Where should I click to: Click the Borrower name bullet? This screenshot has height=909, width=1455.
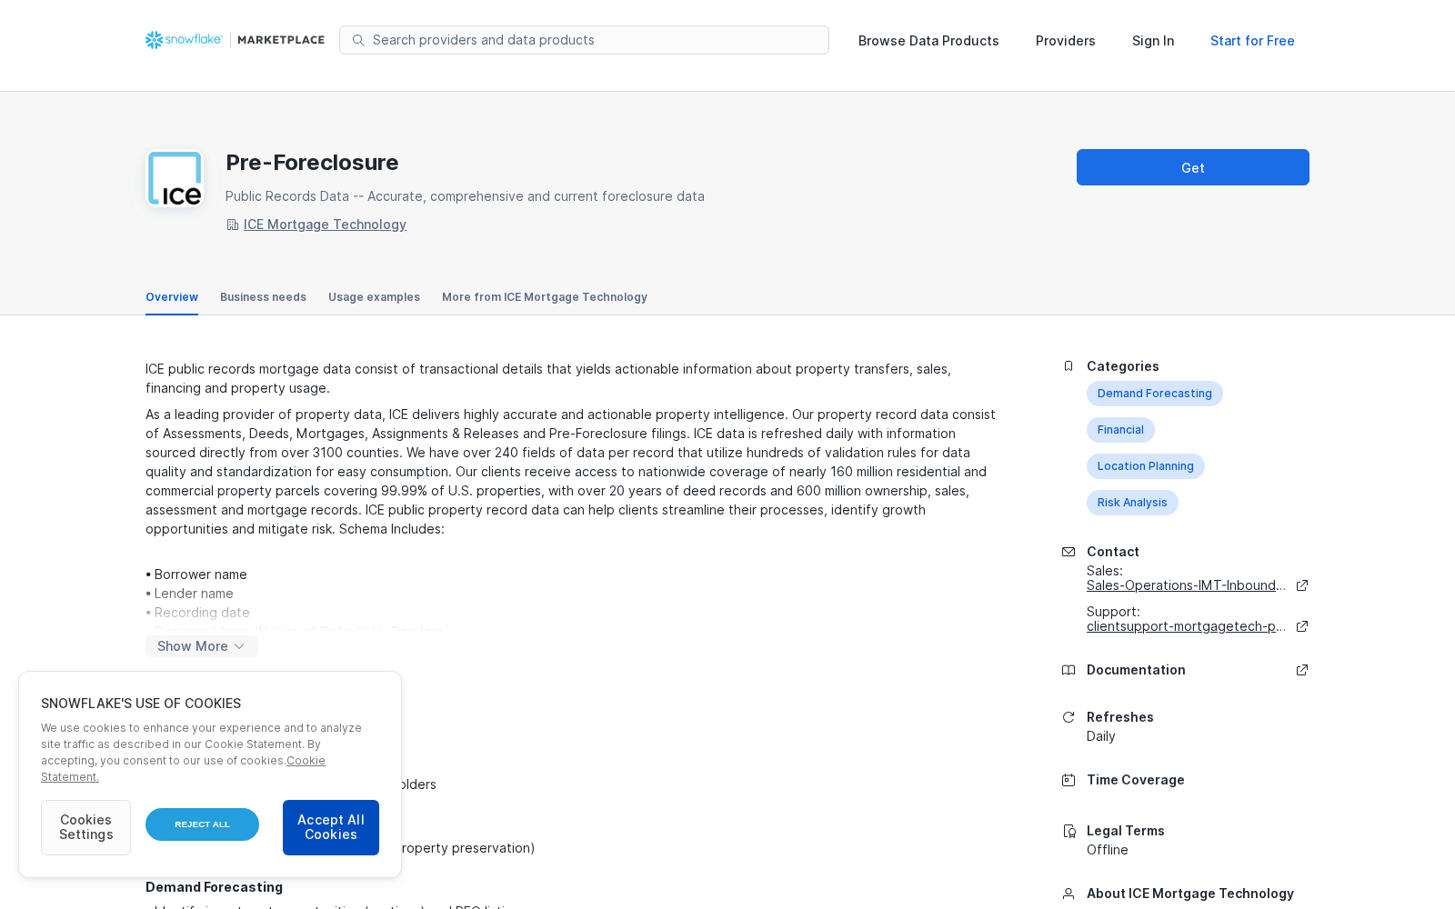[x=196, y=574]
